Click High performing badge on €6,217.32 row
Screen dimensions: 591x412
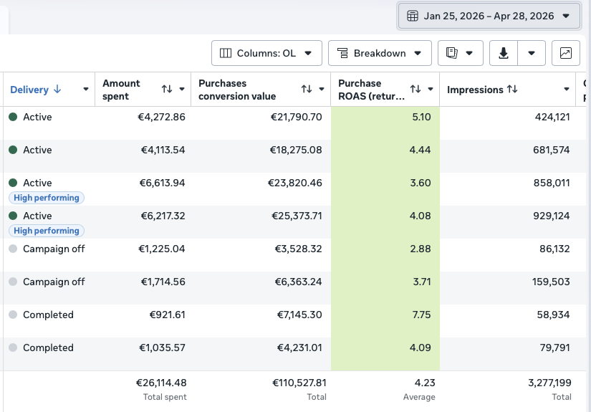tap(47, 231)
